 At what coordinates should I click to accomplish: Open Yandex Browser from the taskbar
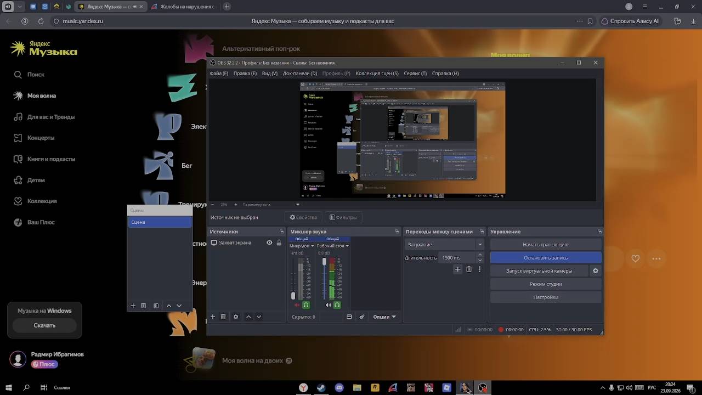pyautogui.click(x=303, y=387)
